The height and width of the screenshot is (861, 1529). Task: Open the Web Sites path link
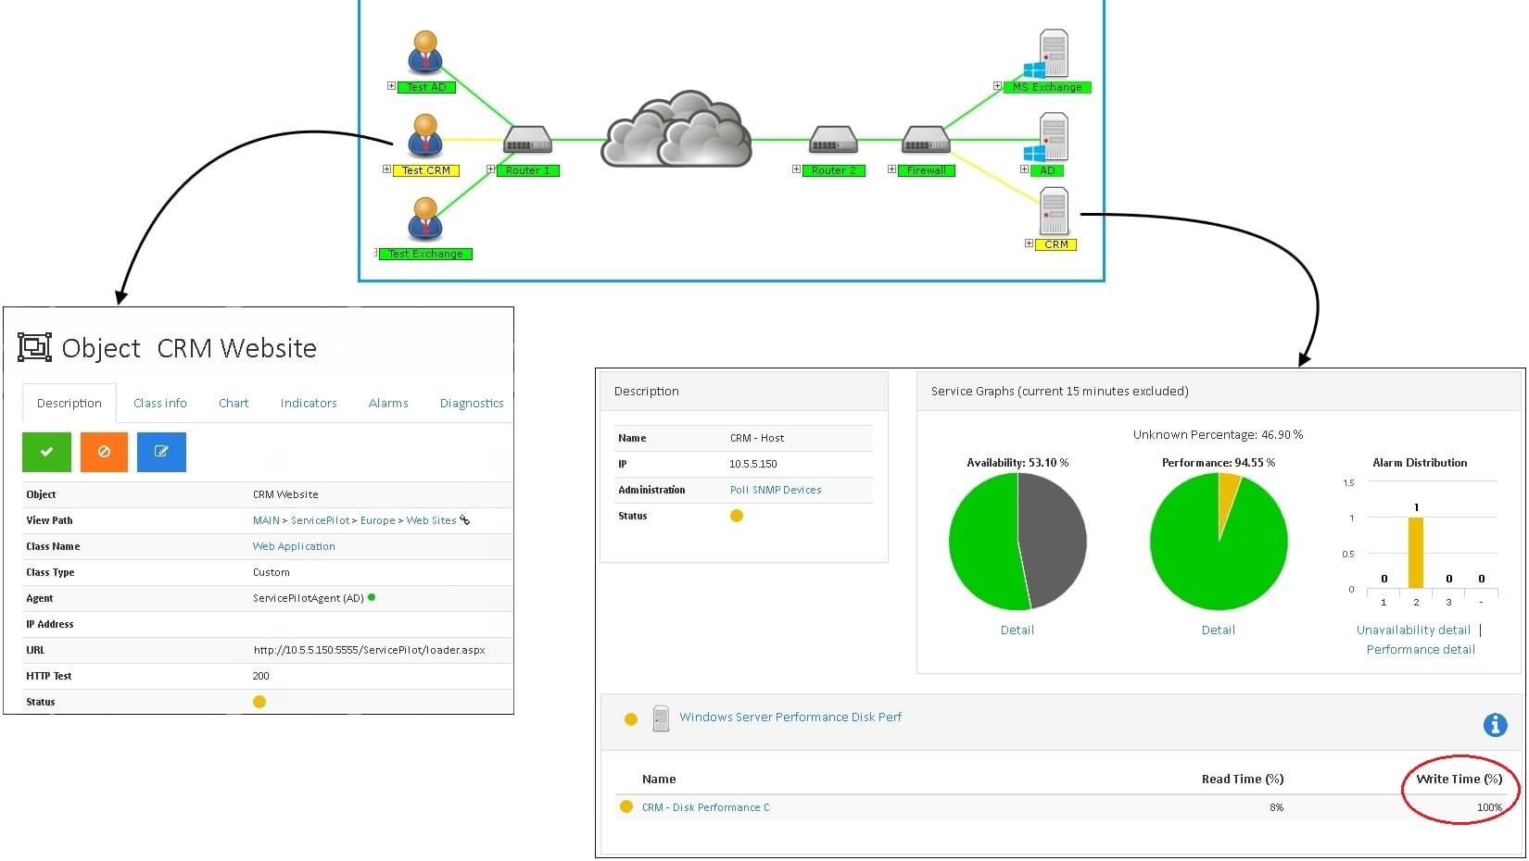point(432,520)
